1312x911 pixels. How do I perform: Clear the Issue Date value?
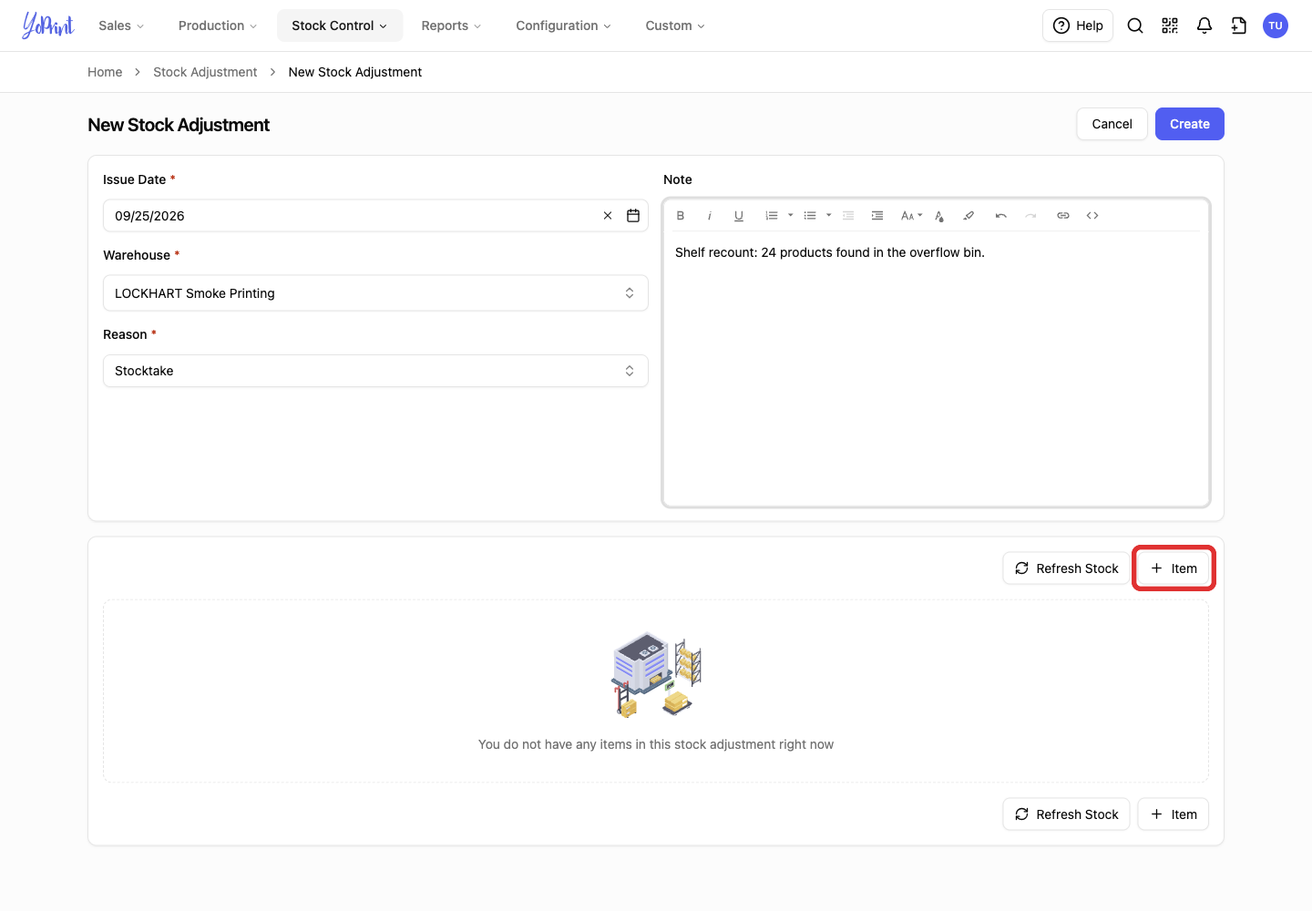coord(608,216)
